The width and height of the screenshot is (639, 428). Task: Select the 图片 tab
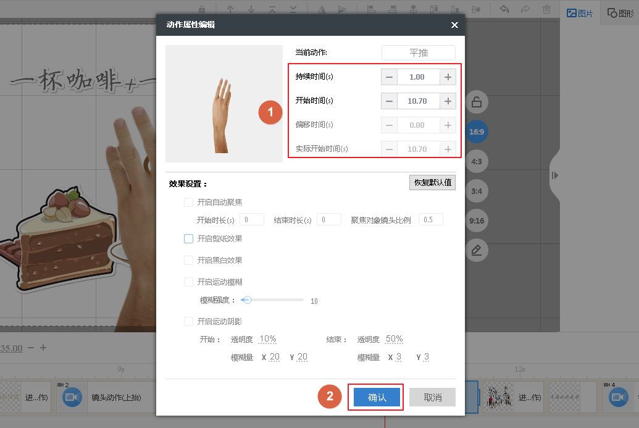(579, 12)
